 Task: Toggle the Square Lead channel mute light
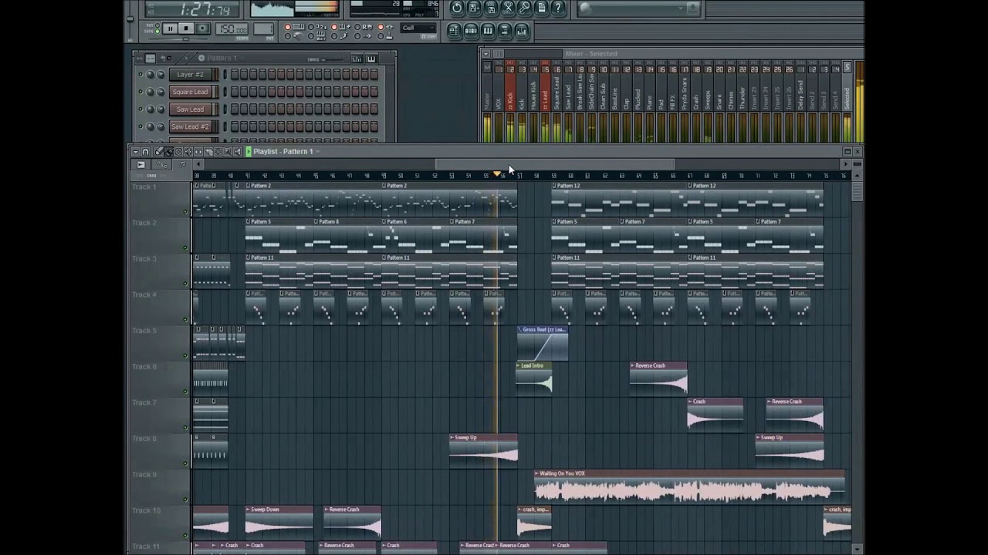[140, 92]
